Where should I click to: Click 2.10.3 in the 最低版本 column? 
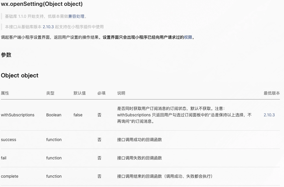tap(269, 115)
